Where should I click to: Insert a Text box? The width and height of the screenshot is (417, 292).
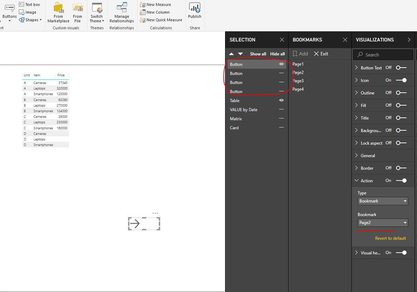pos(29,5)
